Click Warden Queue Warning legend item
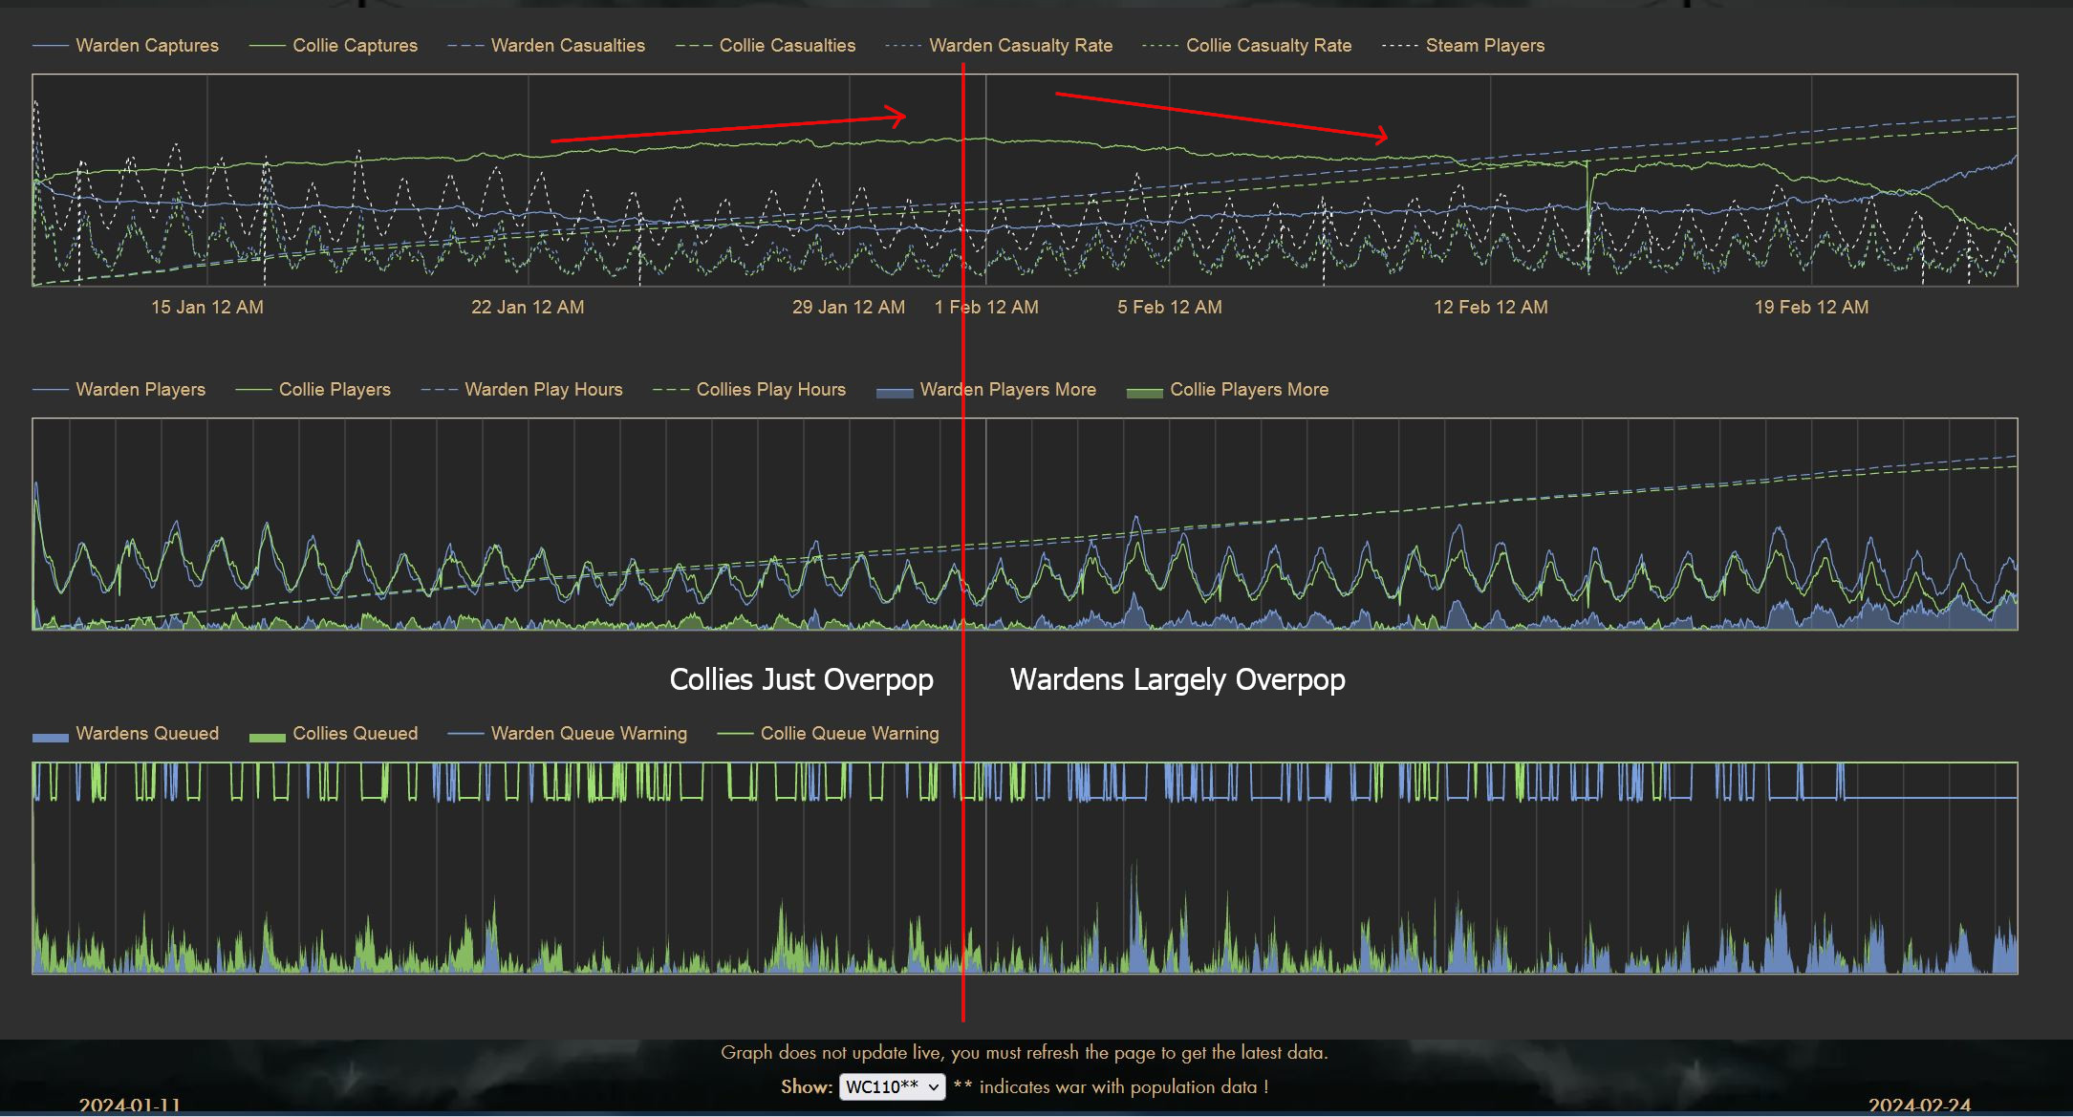 [x=588, y=733]
